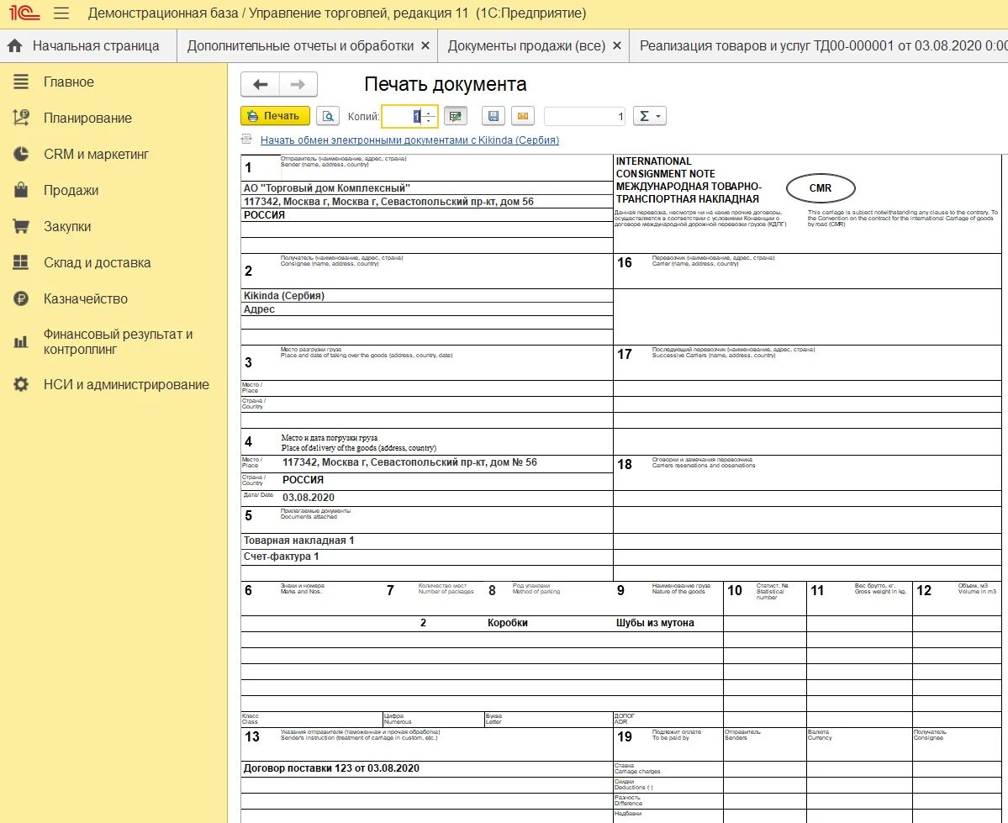Click the sum value field showing 1
Image resolution: width=1008 pixels, height=823 pixels.
(585, 116)
